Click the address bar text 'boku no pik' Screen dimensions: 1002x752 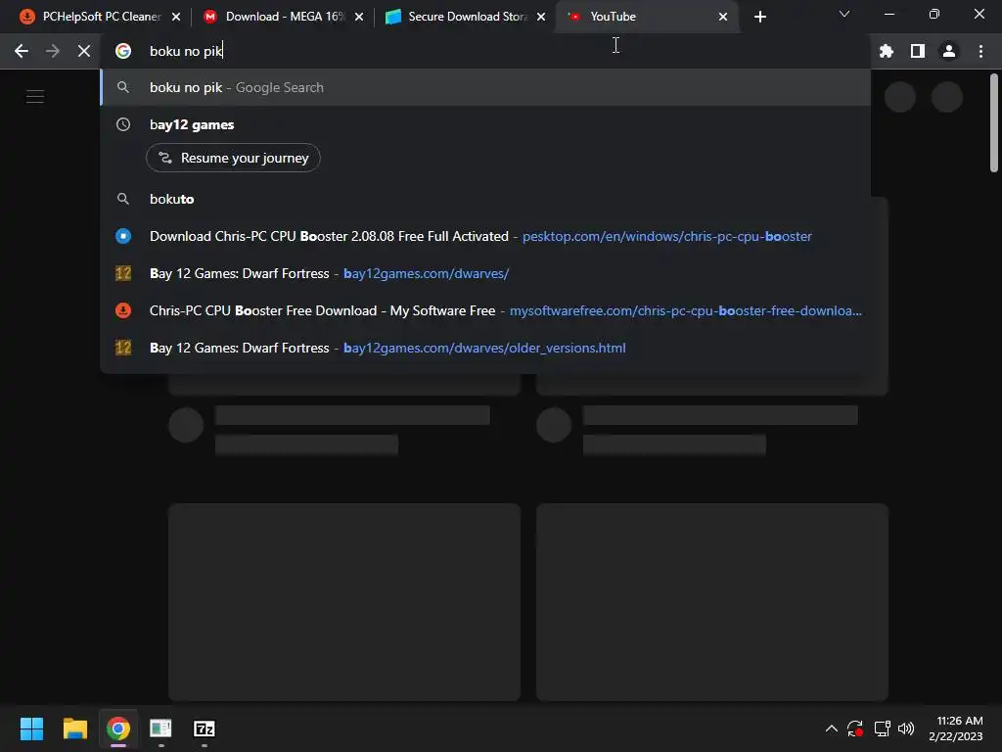pyautogui.click(x=185, y=51)
